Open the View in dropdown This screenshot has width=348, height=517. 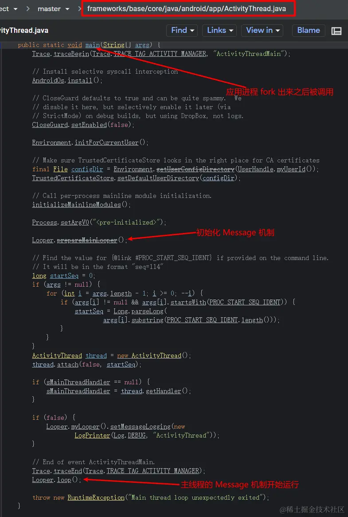pos(262,30)
